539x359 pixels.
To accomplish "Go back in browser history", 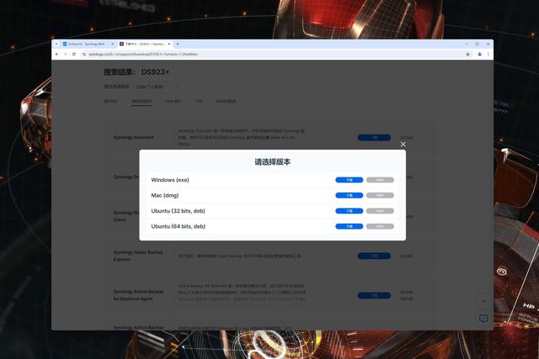I will pos(56,54).
